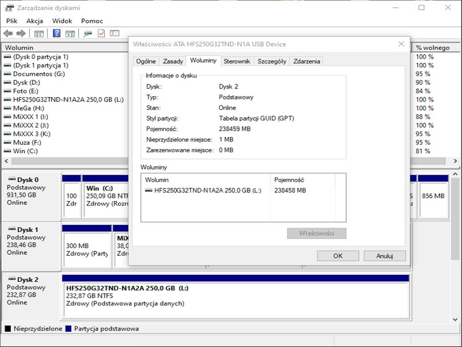Viewport: 462px width, 347px height.
Task: Click black Nieprzydzielone legend swatch
Action: pyautogui.click(x=8, y=329)
